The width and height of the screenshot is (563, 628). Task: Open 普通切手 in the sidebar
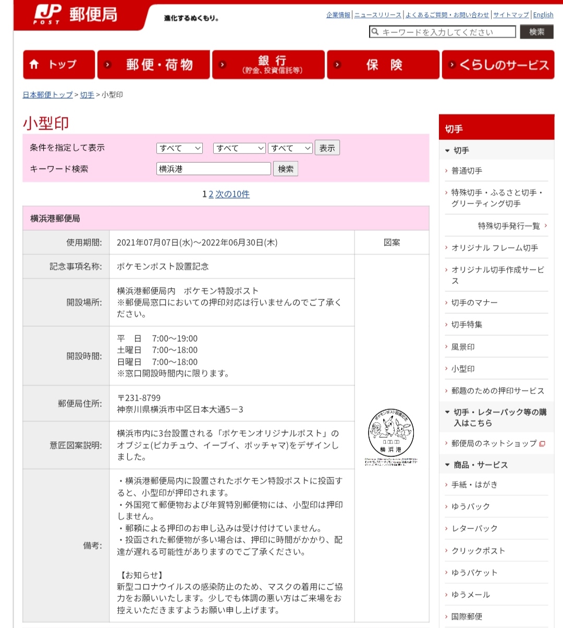pos(467,171)
